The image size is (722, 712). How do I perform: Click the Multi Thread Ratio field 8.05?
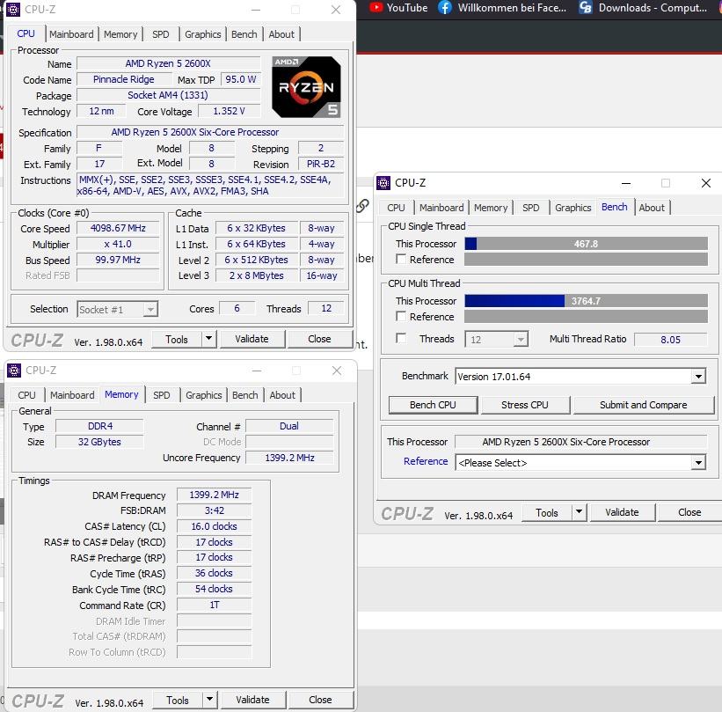tap(670, 339)
